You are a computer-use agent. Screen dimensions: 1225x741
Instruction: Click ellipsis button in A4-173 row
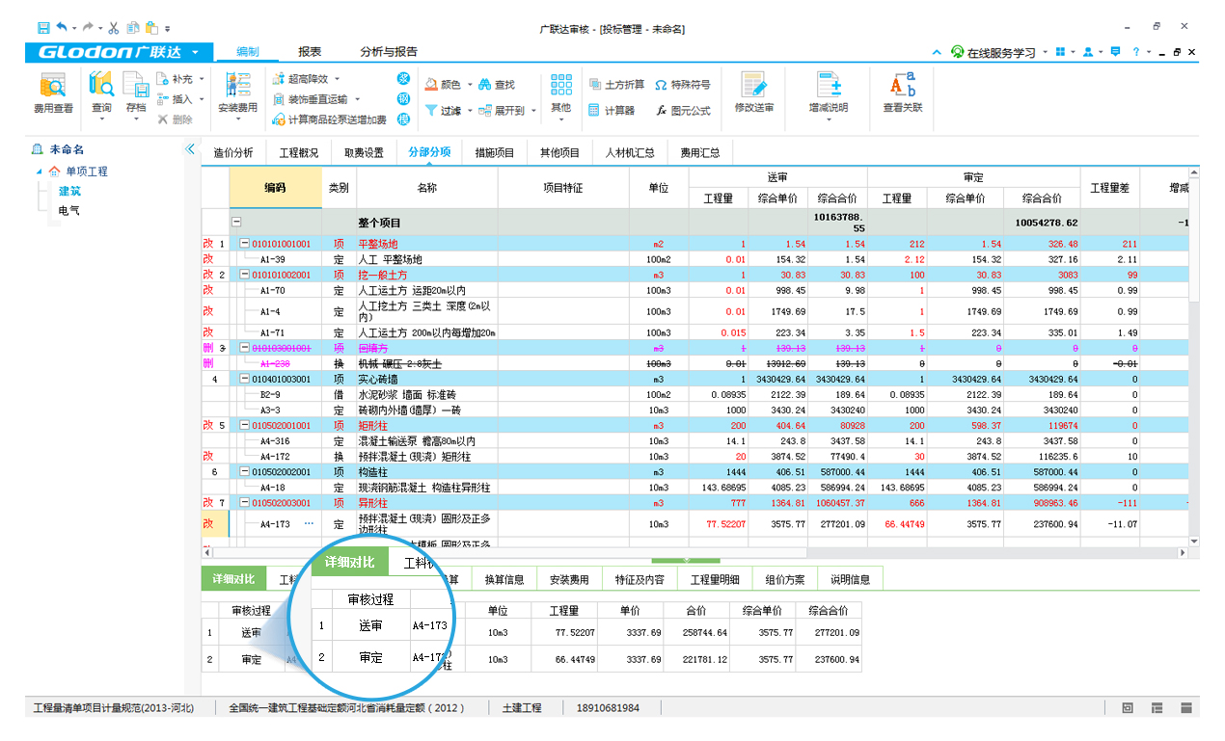pyautogui.click(x=310, y=523)
